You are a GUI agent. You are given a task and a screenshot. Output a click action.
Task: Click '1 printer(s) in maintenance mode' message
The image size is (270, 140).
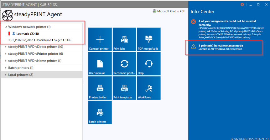[x=221, y=46]
